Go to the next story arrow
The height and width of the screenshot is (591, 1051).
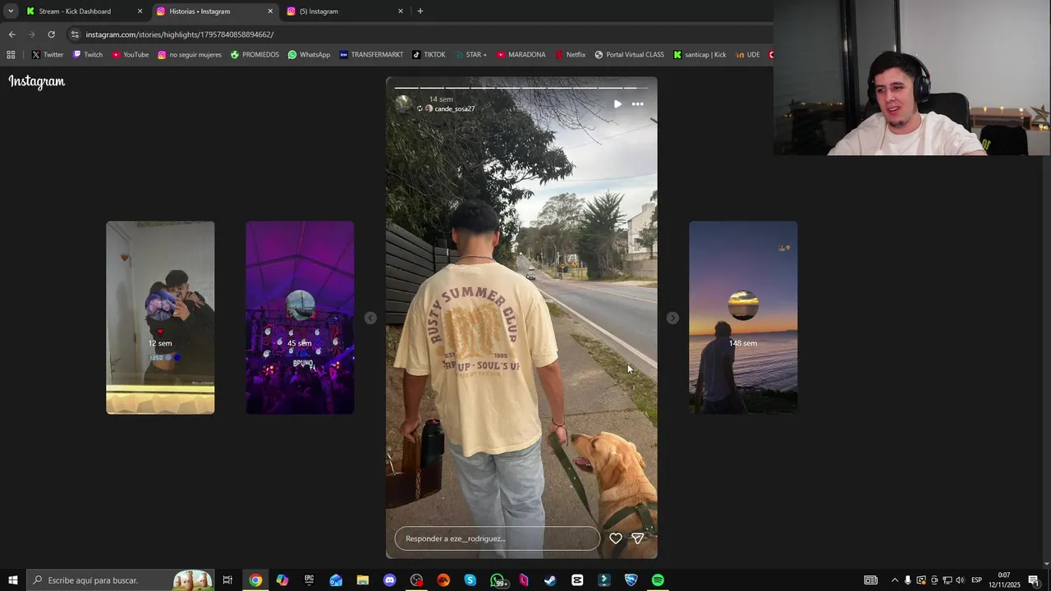pyautogui.click(x=672, y=318)
